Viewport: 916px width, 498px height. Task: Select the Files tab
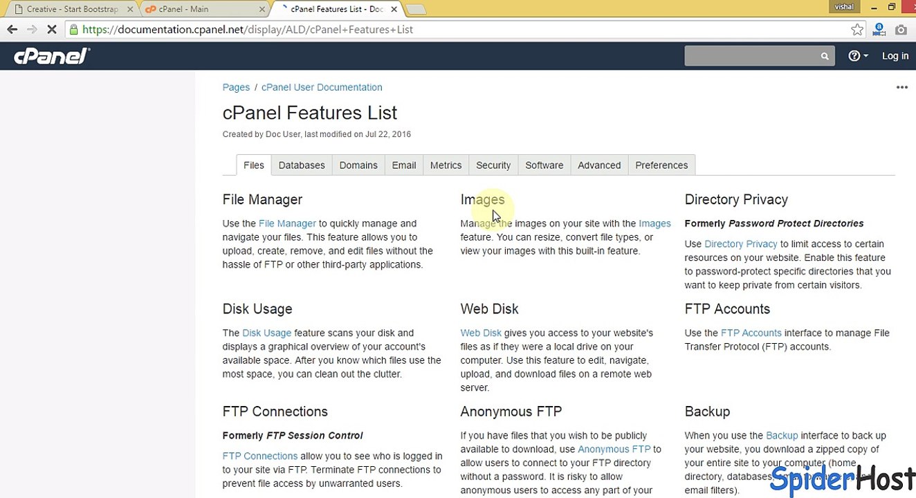pyautogui.click(x=254, y=165)
